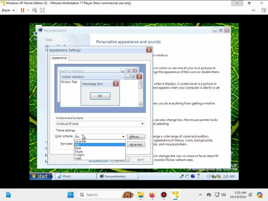Click Inactive Window title in preview
This screenshot has height=201, width=268.
(x=71, y=71)
